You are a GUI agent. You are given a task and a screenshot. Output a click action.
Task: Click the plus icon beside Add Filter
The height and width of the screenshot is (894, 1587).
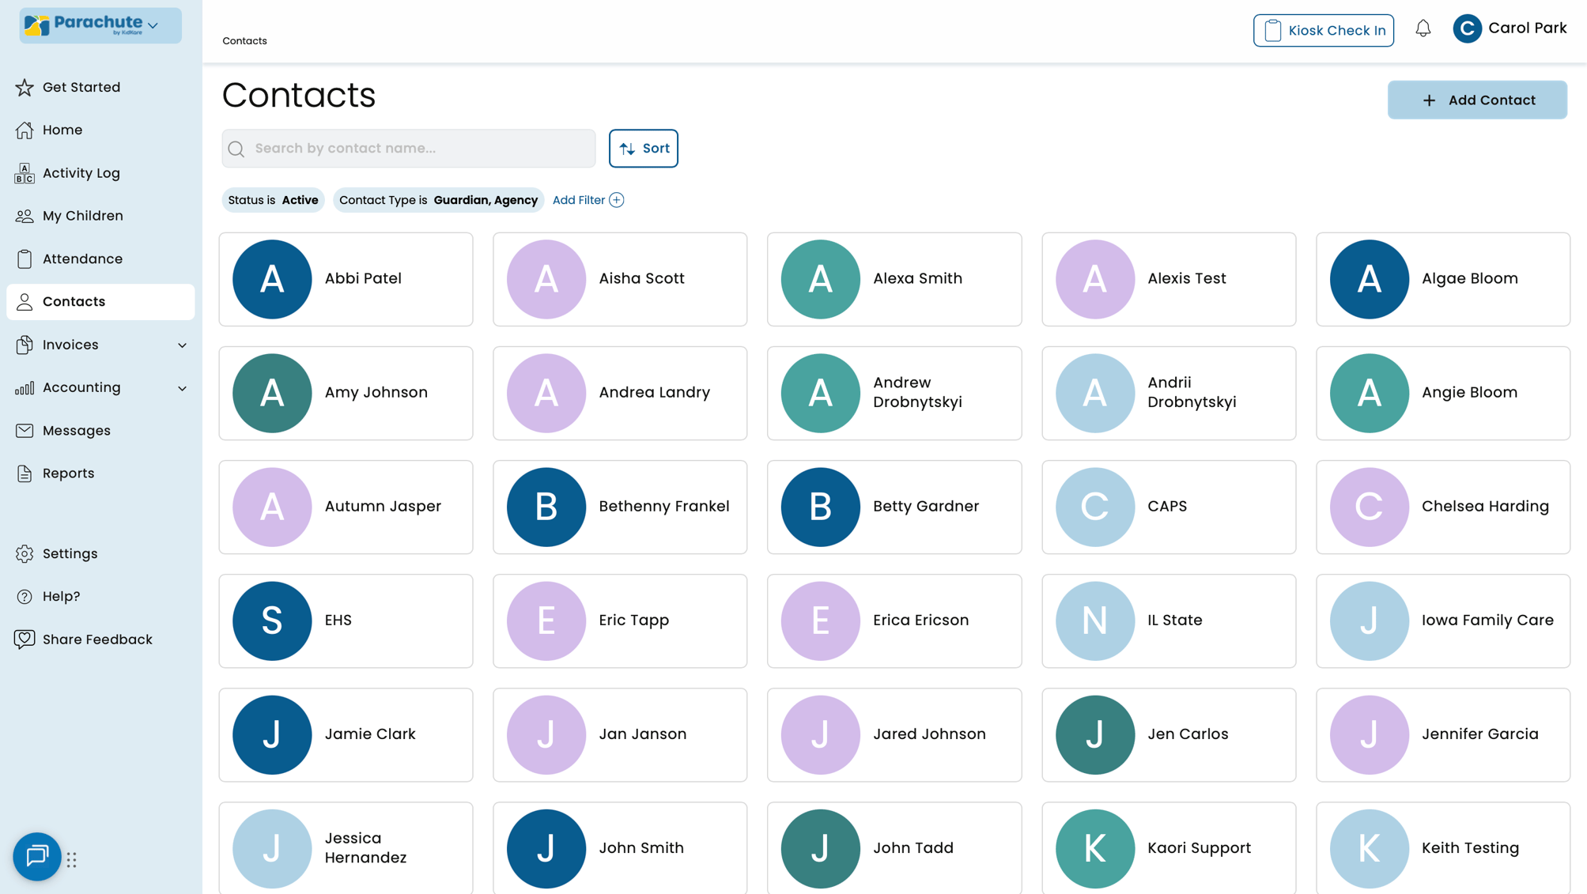pos(617,200)
